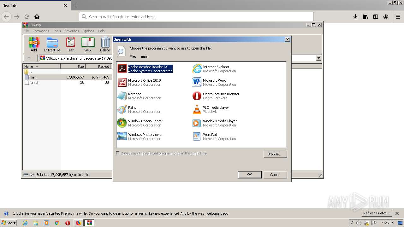The width and height of the screenshot is (404, 227).
Task: Open WinRAR Help menu
Action: point(101,31)
